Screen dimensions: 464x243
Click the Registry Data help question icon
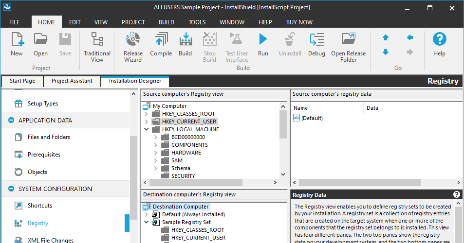pos(457,194)
